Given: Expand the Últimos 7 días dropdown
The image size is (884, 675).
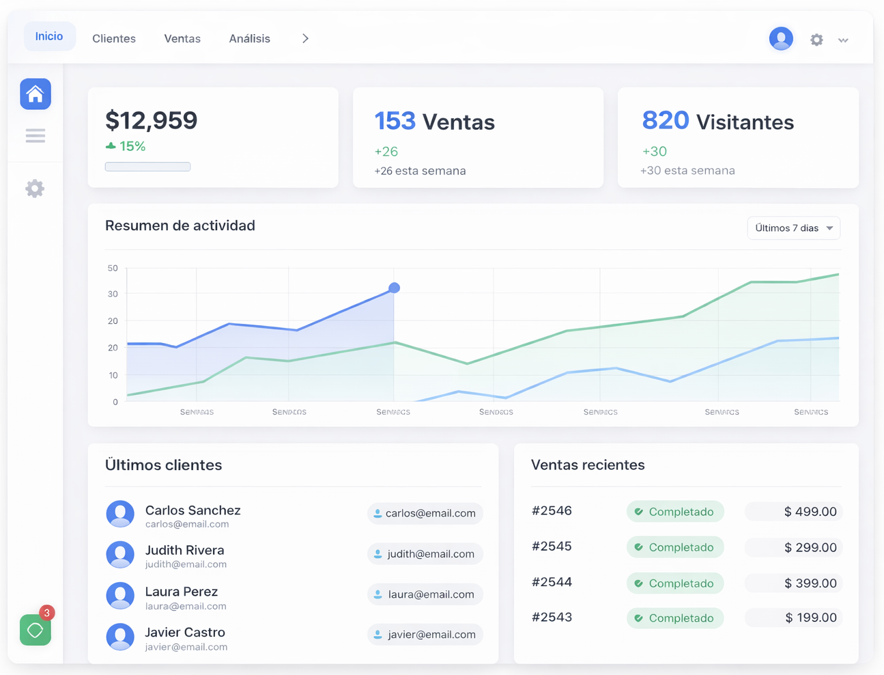Looking at the screenshot, I should [x=793, y=228].
